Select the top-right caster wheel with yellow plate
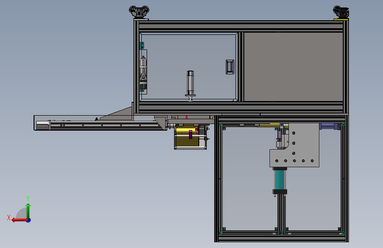The image size is (383, 248). coord(341,13)
